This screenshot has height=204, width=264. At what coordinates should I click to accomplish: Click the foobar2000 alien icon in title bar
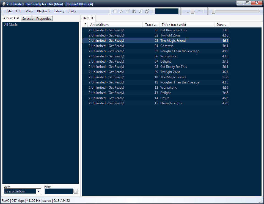[4, 4]
